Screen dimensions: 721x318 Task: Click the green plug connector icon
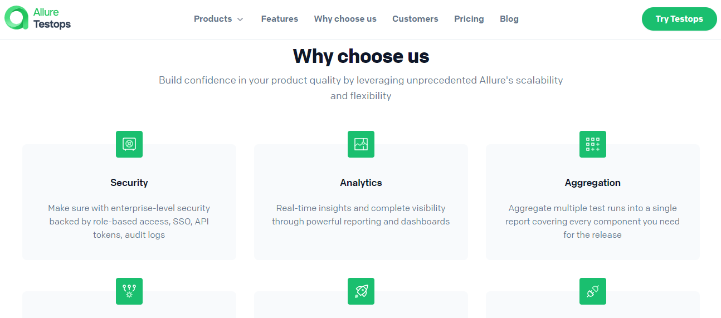(593, 291)
